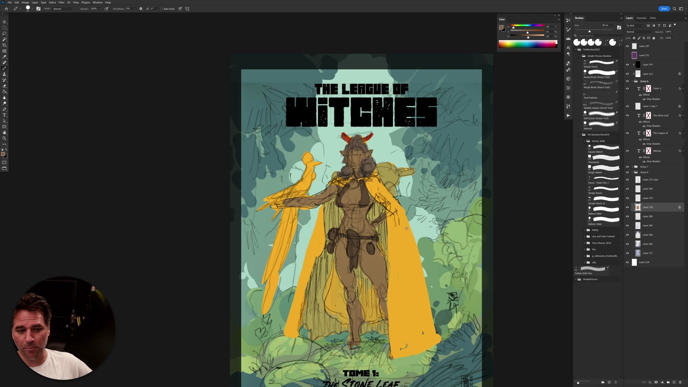
Task: Select the Eyedropper tool
Action: pos(4,57)
